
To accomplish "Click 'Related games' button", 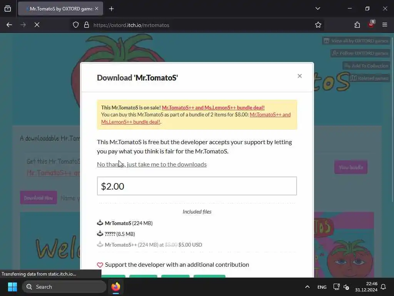I will pyautogui.click(x=369, y=78).
